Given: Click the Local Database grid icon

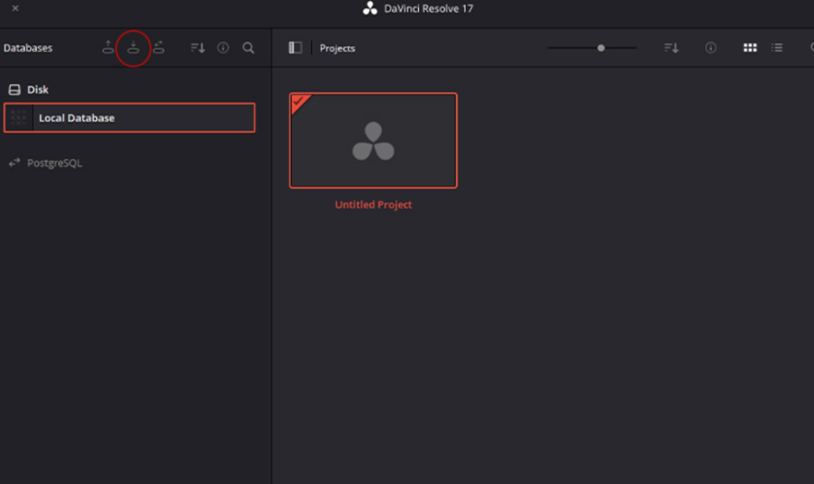Looking at the screenshot, I should 19,118.
